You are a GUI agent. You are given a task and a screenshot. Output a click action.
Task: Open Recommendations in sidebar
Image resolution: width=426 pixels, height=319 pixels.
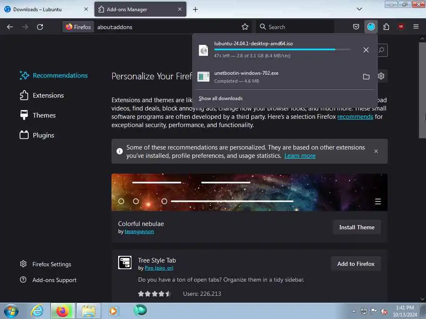click(x=54, y=76)
